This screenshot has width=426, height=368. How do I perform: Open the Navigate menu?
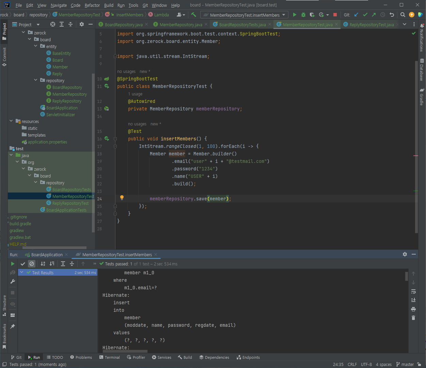pos(59,5)
